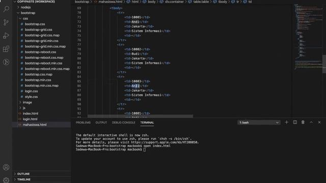Switch to the Output tab
Screen dimensions: 326x183
(x=101, y=123)
